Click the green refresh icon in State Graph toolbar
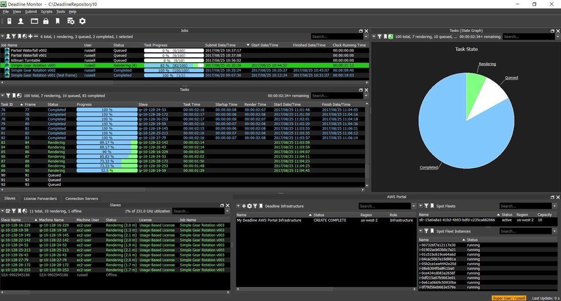The image size is (561, 301). coord(391,37)
